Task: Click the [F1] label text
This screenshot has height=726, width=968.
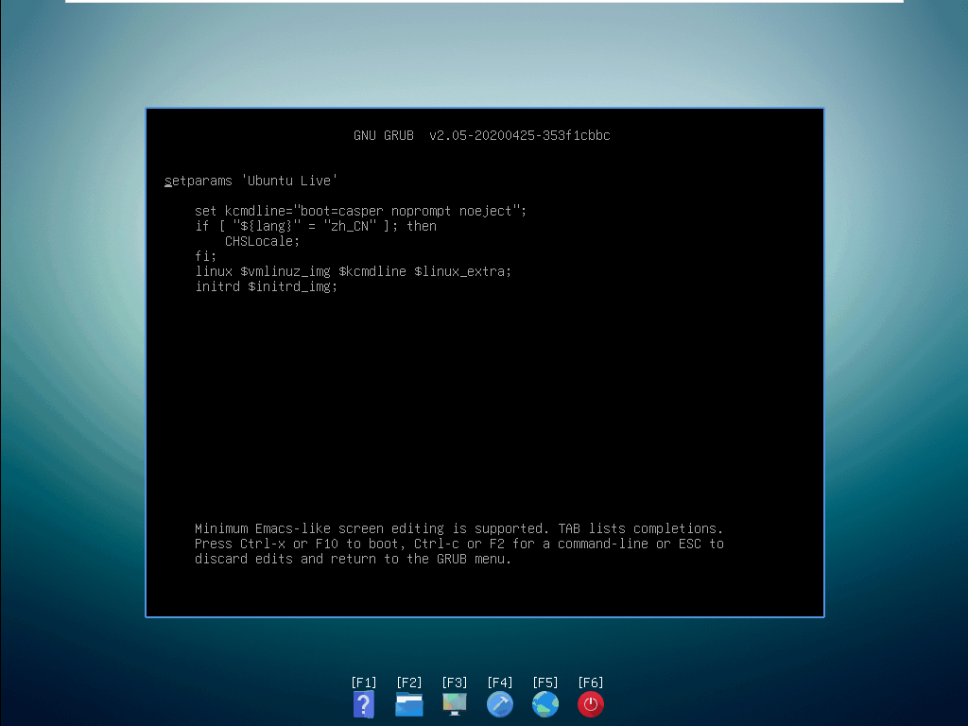Action: (x=364, y=683)
